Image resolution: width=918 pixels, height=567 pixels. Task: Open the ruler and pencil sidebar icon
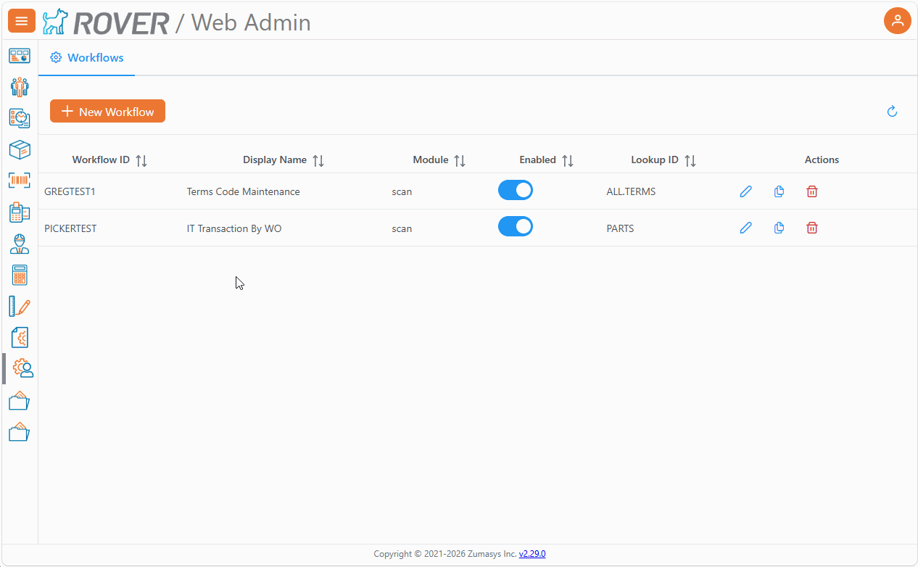[20, 306]
